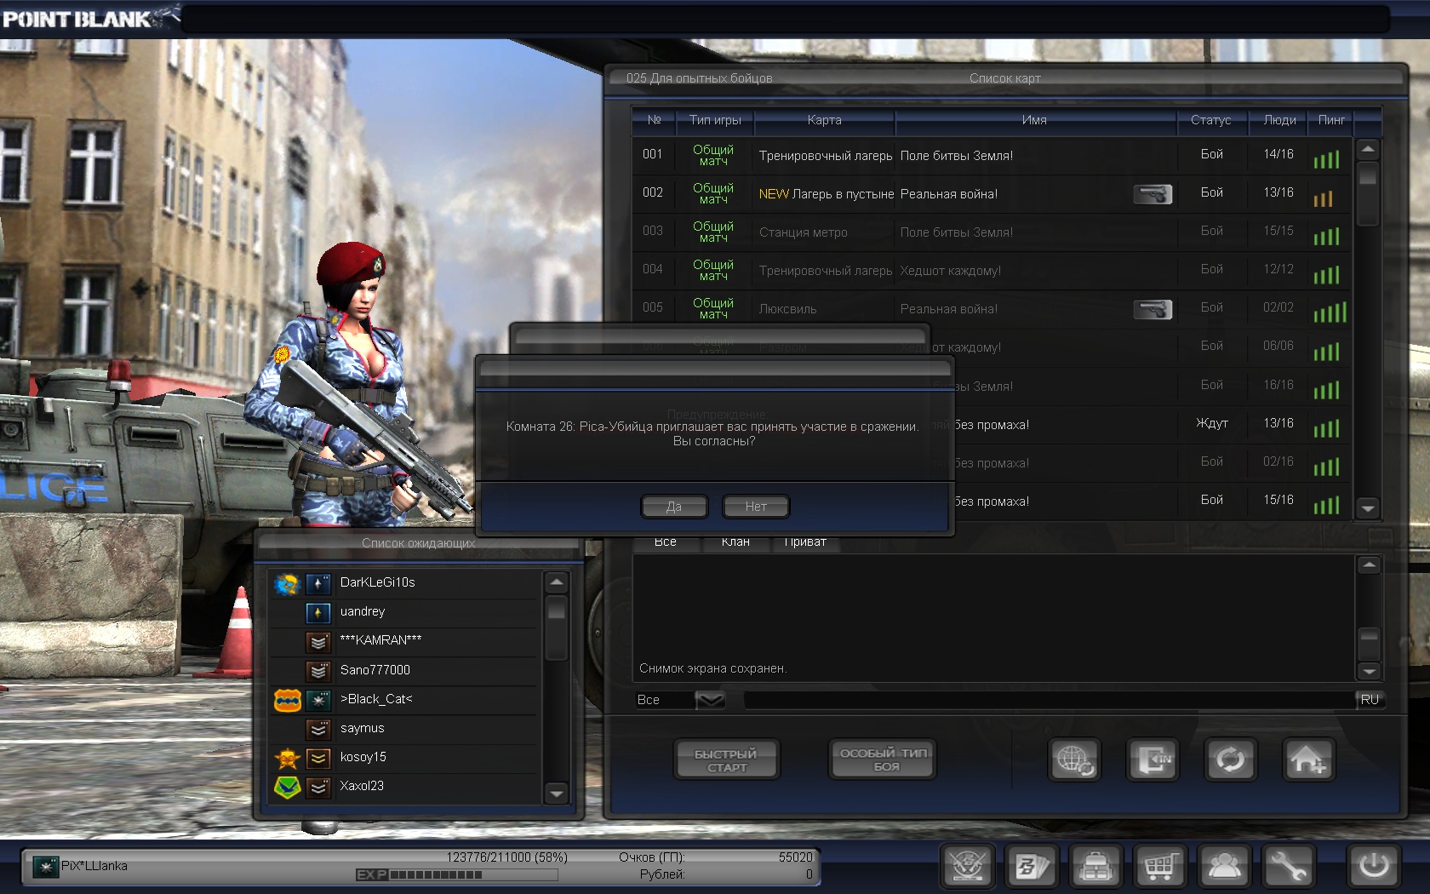Screen dimensions: 1430x894
Task: Open the shopping cart shop icon
Action: coord(1160,867)
